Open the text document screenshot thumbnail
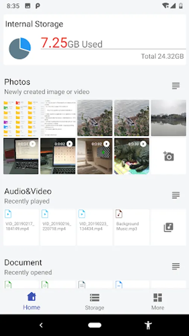The width and height of the screenshot is (189, 336). tap(58, 118)
